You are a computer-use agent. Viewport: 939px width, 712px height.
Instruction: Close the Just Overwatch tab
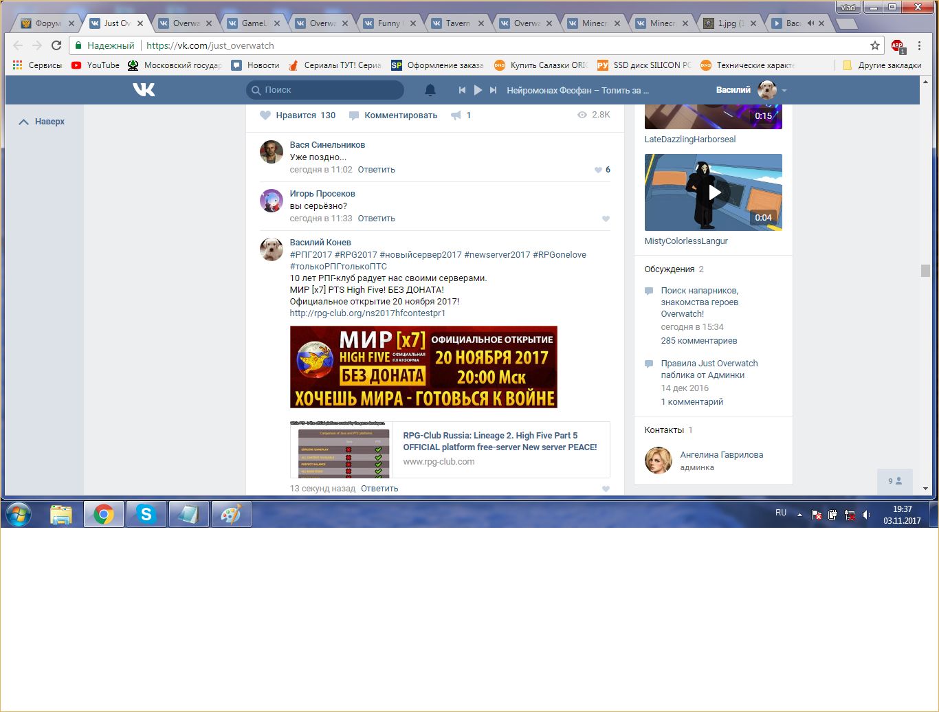pos(140,23)
